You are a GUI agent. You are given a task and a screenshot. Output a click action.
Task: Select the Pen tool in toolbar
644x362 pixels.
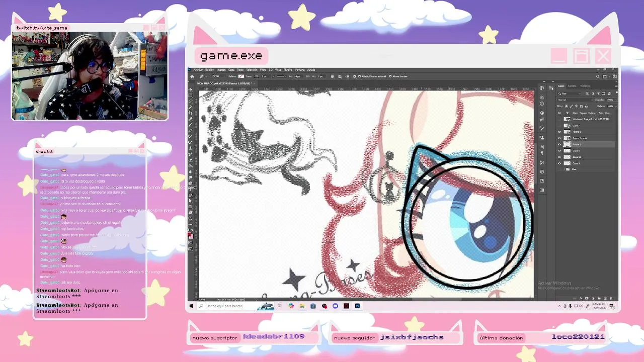tap(190, 195)
